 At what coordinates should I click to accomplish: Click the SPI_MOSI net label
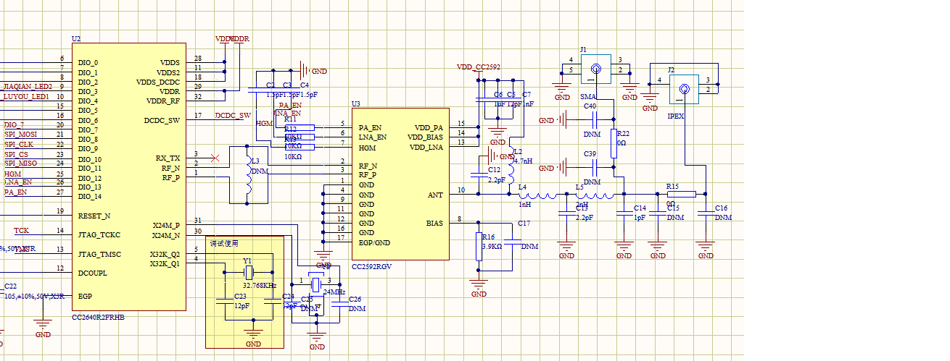click(21, 134)
